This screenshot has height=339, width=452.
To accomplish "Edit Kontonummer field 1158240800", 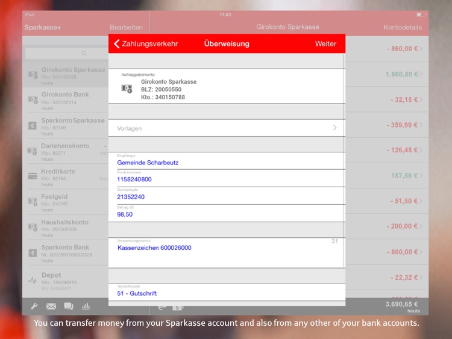I will point(227,178).
